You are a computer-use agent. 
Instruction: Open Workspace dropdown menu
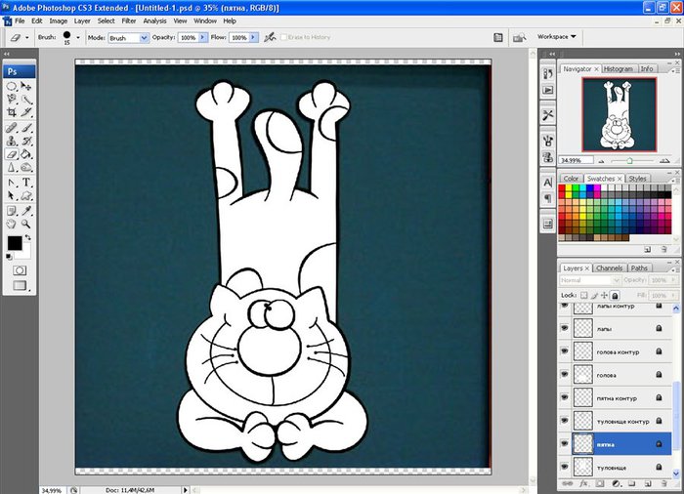coord(557,37)
